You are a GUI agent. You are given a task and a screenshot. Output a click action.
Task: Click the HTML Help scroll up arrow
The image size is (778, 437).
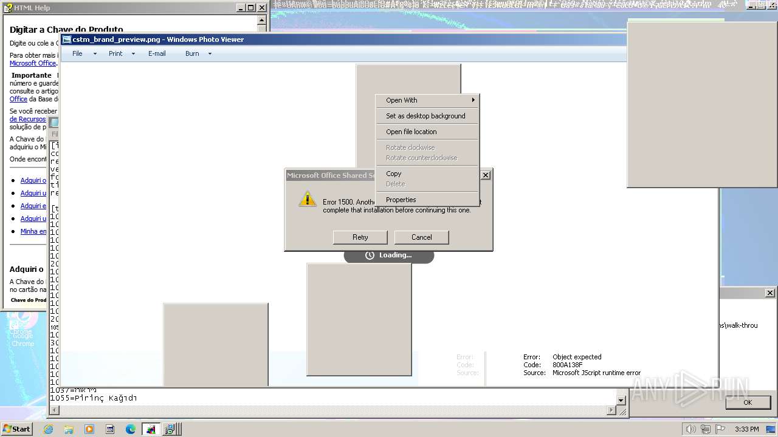(262, 20)
